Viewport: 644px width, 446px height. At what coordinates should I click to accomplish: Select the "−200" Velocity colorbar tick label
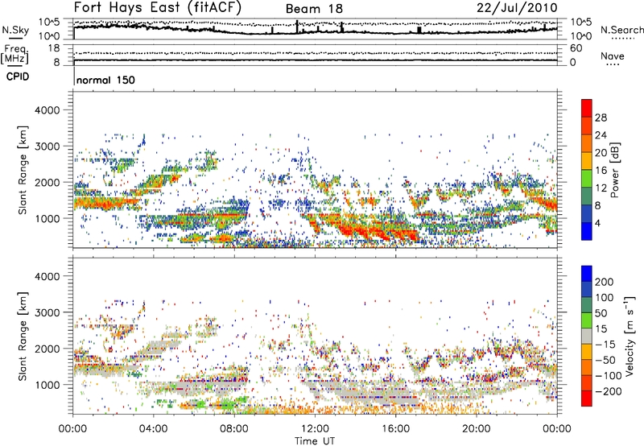609,391
